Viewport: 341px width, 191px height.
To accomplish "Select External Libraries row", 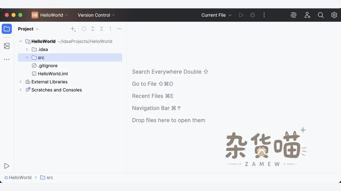I will (x=70, y=82).
